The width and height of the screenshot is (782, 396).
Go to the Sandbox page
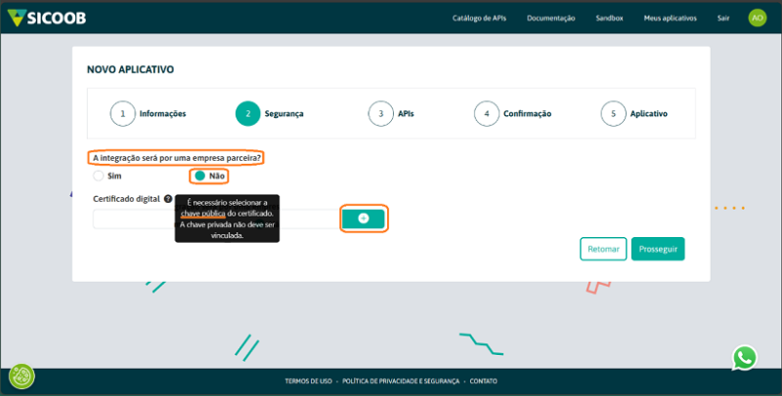[609, 18]
